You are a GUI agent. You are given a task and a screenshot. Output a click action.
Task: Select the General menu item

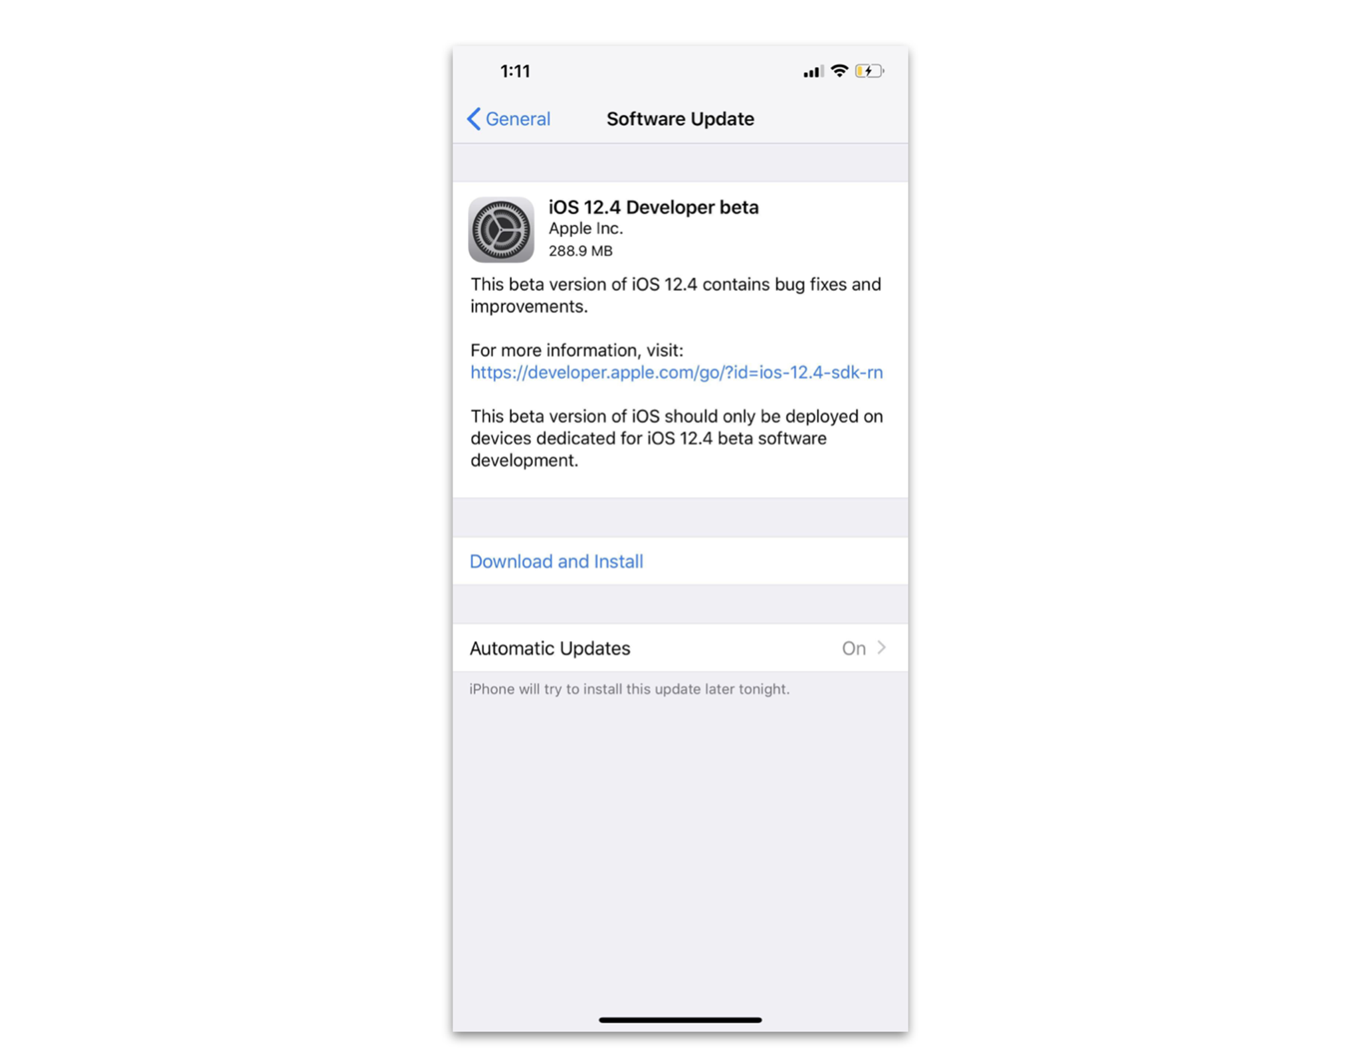tap(512, 118)
